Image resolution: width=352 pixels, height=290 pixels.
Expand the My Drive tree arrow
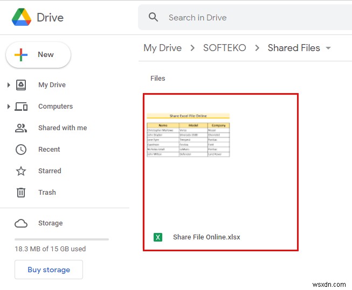[x=9, y=85]
